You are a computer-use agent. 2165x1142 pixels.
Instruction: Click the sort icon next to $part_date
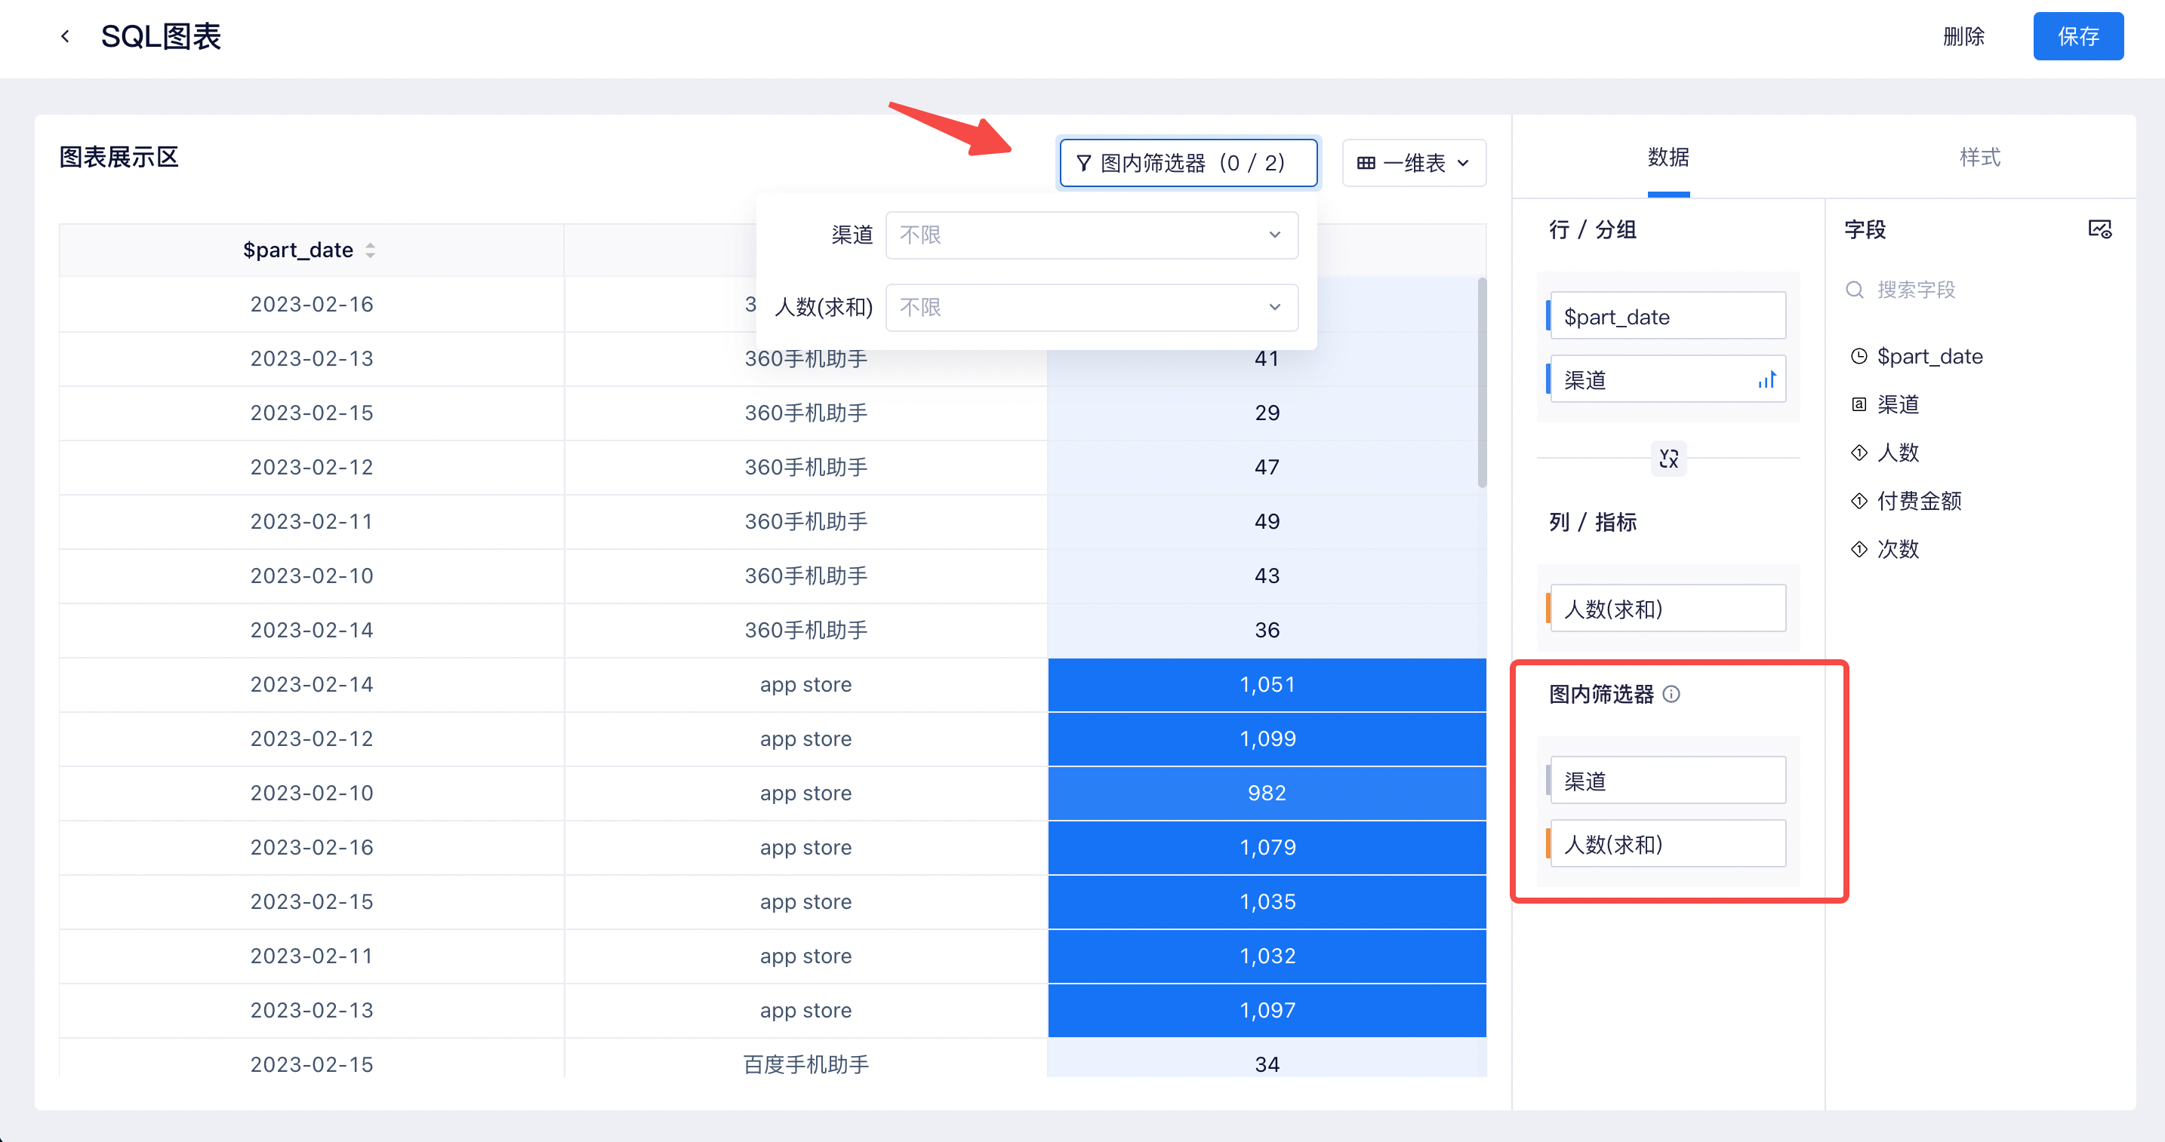pos(370,250)
